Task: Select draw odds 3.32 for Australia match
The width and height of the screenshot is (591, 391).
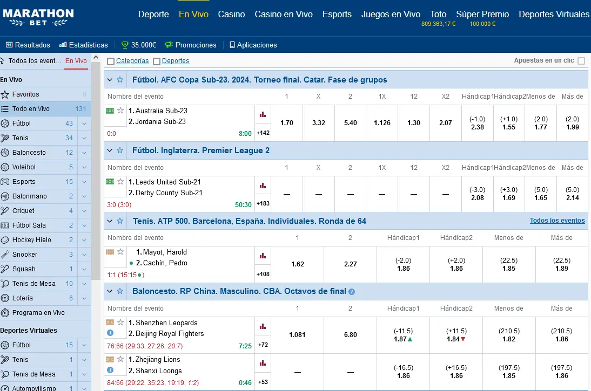Action: [x=319, y=123]
